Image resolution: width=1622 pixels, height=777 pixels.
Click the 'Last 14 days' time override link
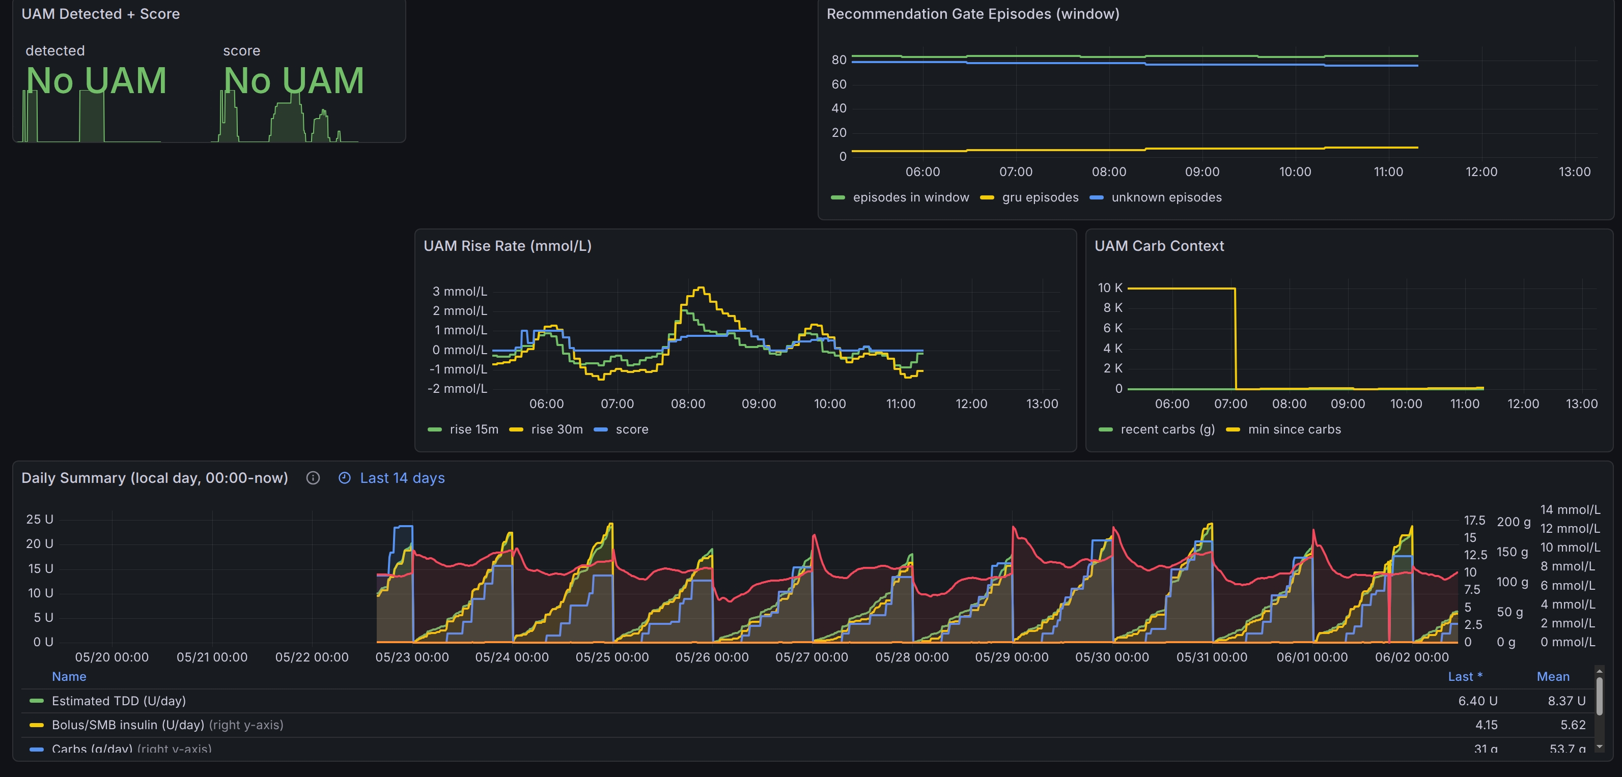(x=402, y=478)
